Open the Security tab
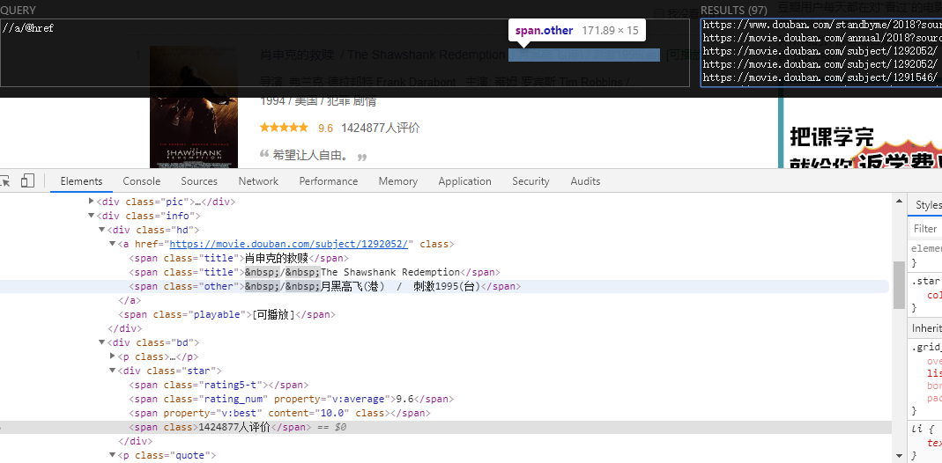Viewport: 942px width, 463px height. [530, 181]
